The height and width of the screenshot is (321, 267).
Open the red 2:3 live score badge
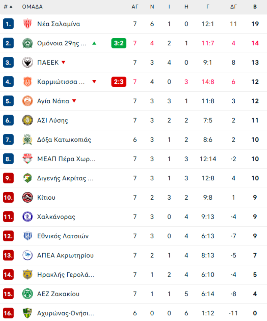119,82
